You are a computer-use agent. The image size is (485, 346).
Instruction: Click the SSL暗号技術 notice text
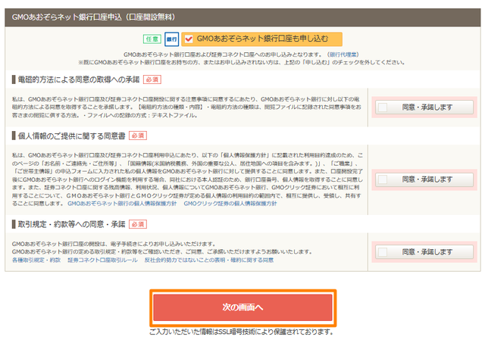242,332
